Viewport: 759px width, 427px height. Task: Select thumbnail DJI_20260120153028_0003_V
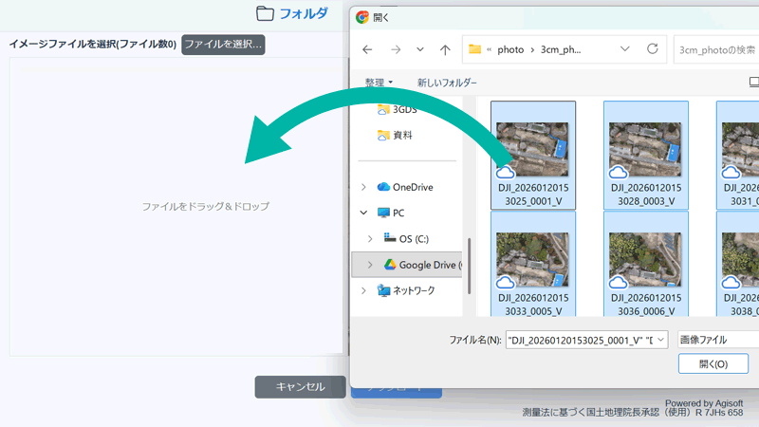(646, 156)
